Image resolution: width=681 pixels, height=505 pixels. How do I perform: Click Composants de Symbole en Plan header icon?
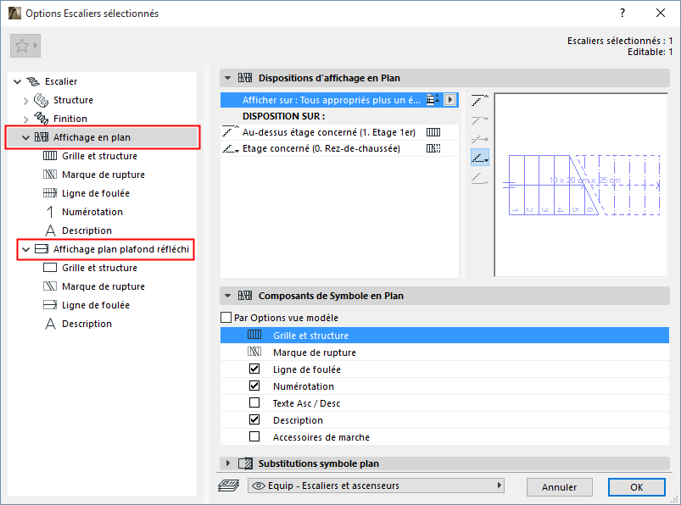coord(245,296)
